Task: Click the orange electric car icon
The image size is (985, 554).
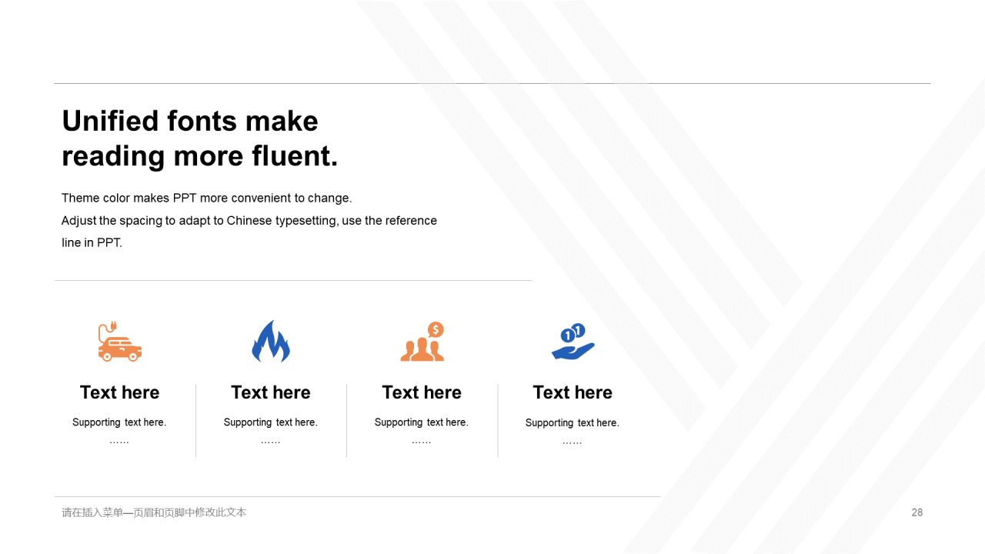Action: [120, 342]
